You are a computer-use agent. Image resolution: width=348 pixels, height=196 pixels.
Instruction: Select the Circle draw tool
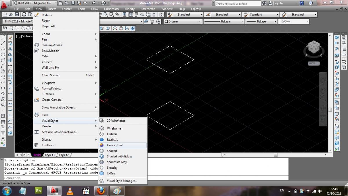click(3, 71)
